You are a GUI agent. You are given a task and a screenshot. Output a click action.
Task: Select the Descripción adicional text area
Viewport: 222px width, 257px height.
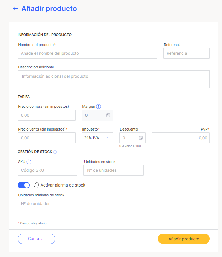114,80
